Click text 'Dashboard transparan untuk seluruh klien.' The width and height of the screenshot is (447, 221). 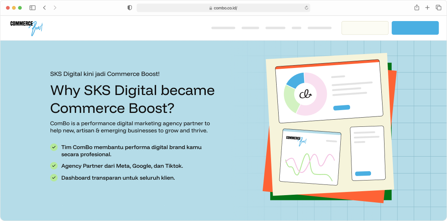tap(118, 178)
